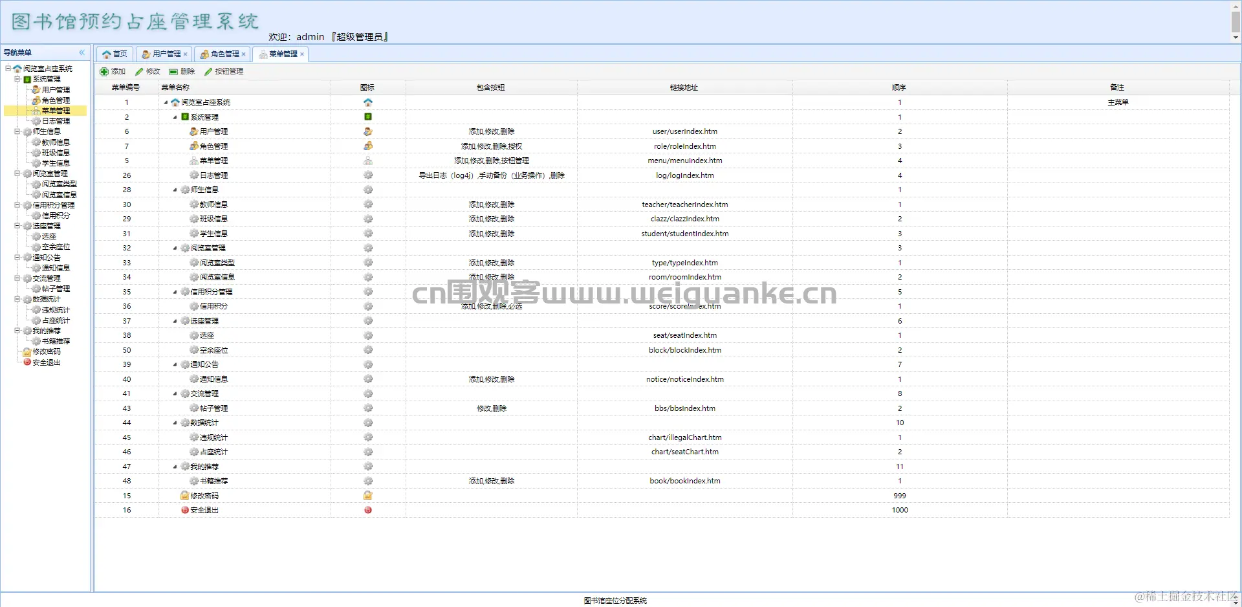Click green icon beside sidebar 系统管理
Viewport: 1242px width, 607px height.
[27, 80]
